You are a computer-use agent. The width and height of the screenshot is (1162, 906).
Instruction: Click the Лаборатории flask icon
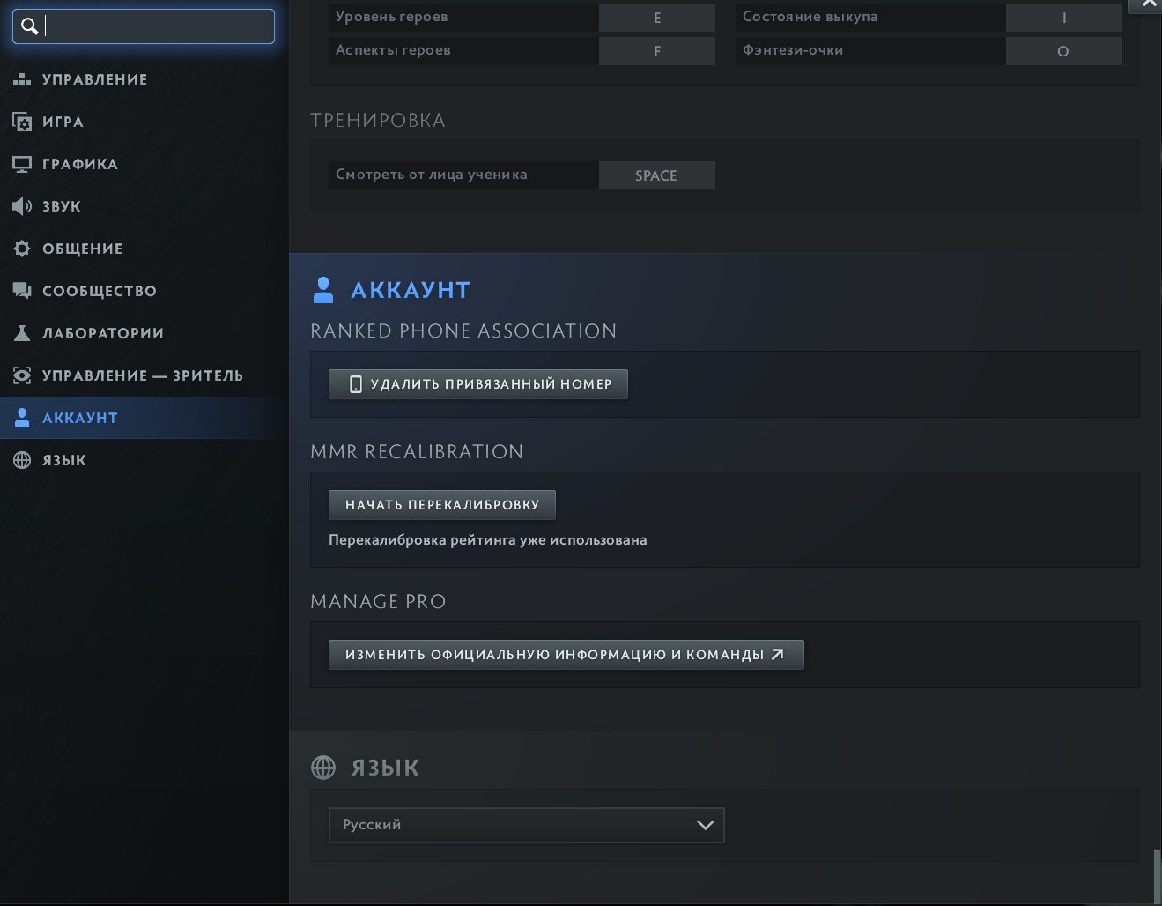click(x=22, y=333)
